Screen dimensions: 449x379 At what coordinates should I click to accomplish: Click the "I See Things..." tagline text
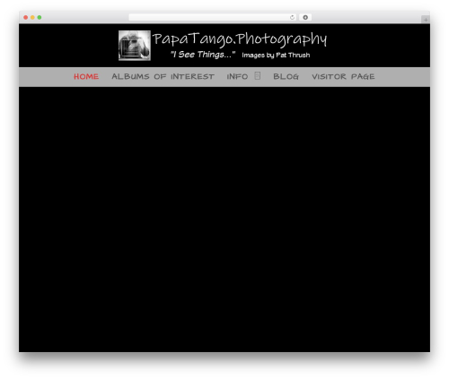click(203, 55)
